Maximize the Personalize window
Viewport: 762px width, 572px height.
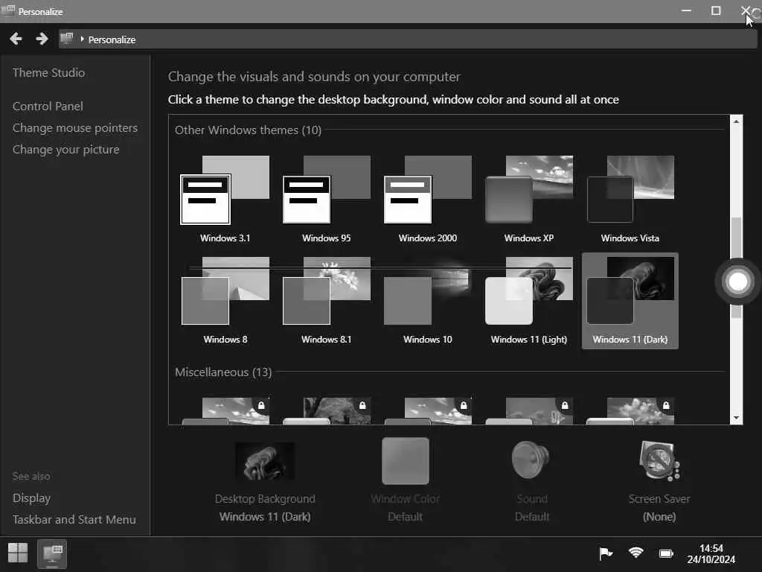pos(716,10)
